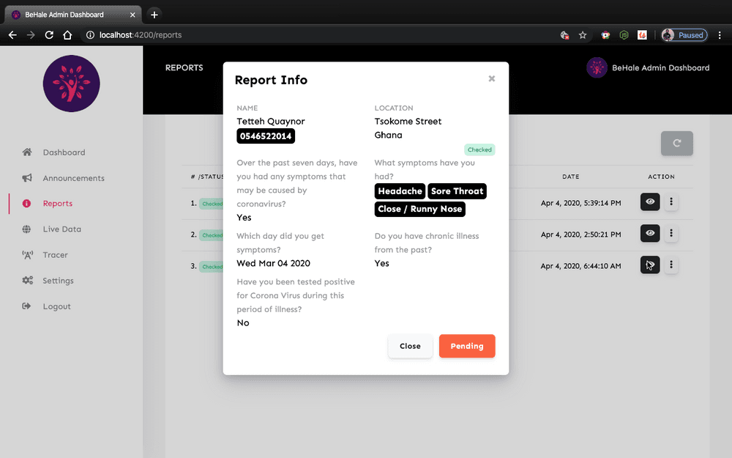Open more options for 5:39:14 PM report

point(671,202)
